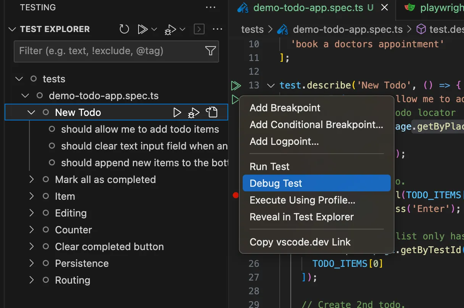Select the tests folder row
Viewport: 464px width, 308px height.
[x=116, y=79]
